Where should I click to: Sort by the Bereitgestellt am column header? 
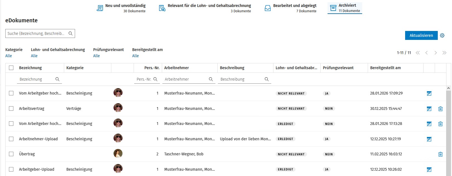click(x=386, y=68)
